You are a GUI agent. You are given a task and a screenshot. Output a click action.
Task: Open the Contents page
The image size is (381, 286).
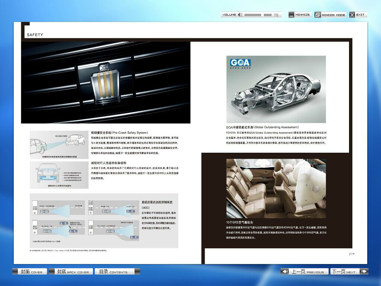[x=113, y=271]
